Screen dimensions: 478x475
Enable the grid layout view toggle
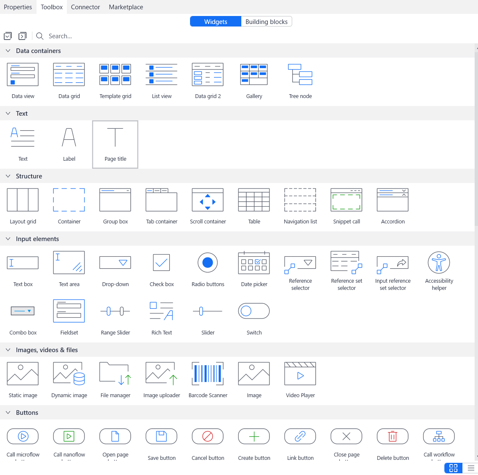pos(453,468)
